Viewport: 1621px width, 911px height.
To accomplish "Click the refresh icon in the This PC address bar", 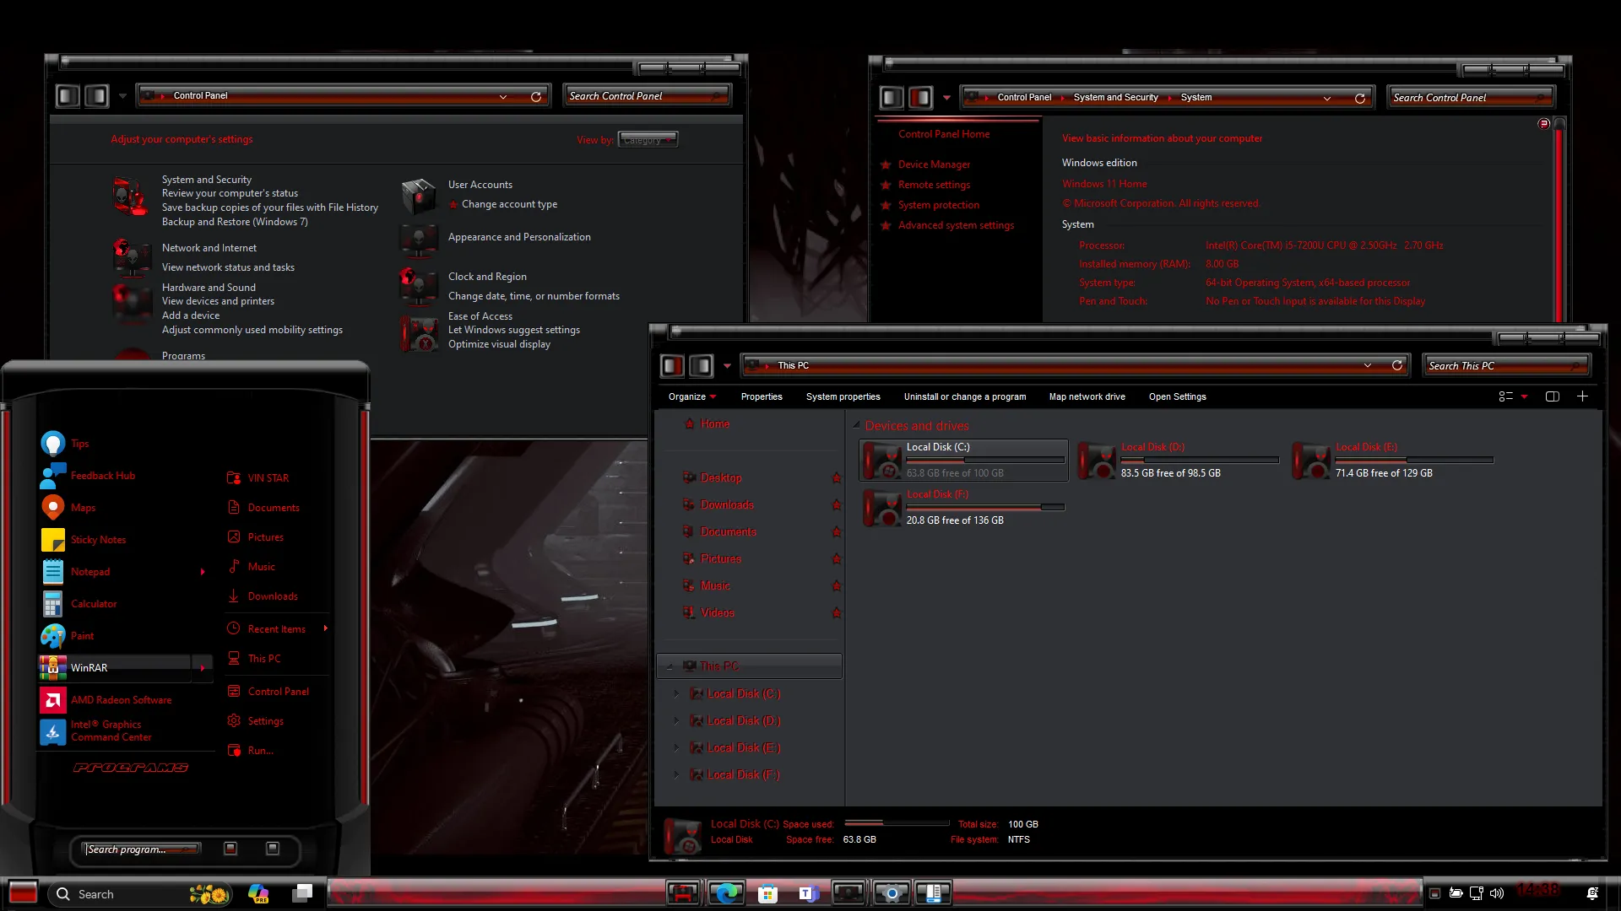I will click(1397, 365).
